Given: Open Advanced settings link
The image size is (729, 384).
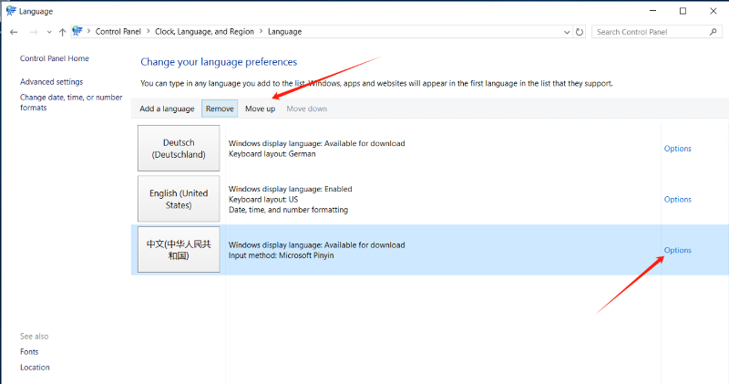Looking at the screenshot, I should coord(52,81).
